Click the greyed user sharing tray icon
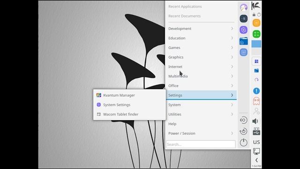The image size is (300, 169). click(x=256, y=111)
